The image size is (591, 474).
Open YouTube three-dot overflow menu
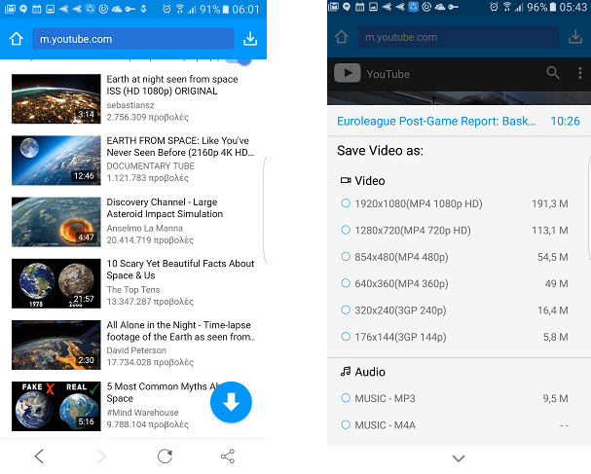point(579,73)
